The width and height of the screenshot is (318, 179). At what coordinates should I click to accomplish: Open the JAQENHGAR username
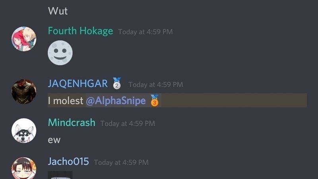coord(78,84)
